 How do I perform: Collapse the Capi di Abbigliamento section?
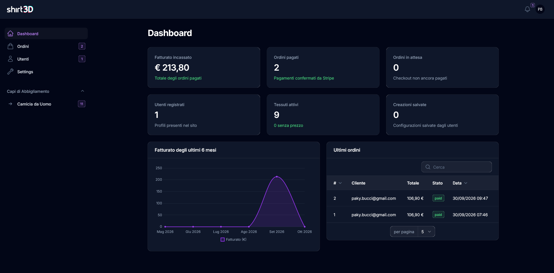83,91
